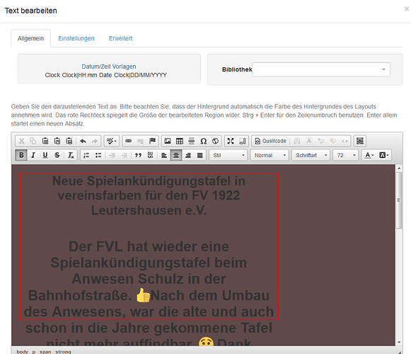Click the block quote icon
Viewport: 411px width, 354px height.
tap(138, 155)
